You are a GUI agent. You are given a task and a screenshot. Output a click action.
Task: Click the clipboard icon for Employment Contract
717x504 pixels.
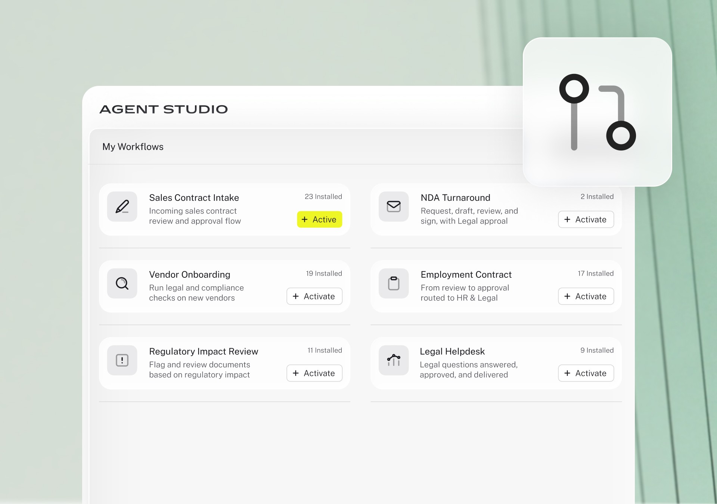(393, 283)
